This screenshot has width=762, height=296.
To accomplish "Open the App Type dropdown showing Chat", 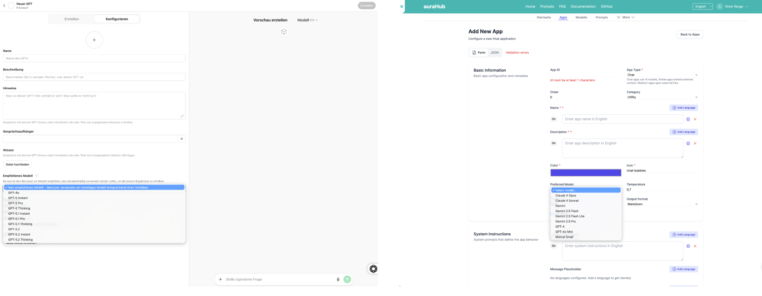I will [662, 75].
